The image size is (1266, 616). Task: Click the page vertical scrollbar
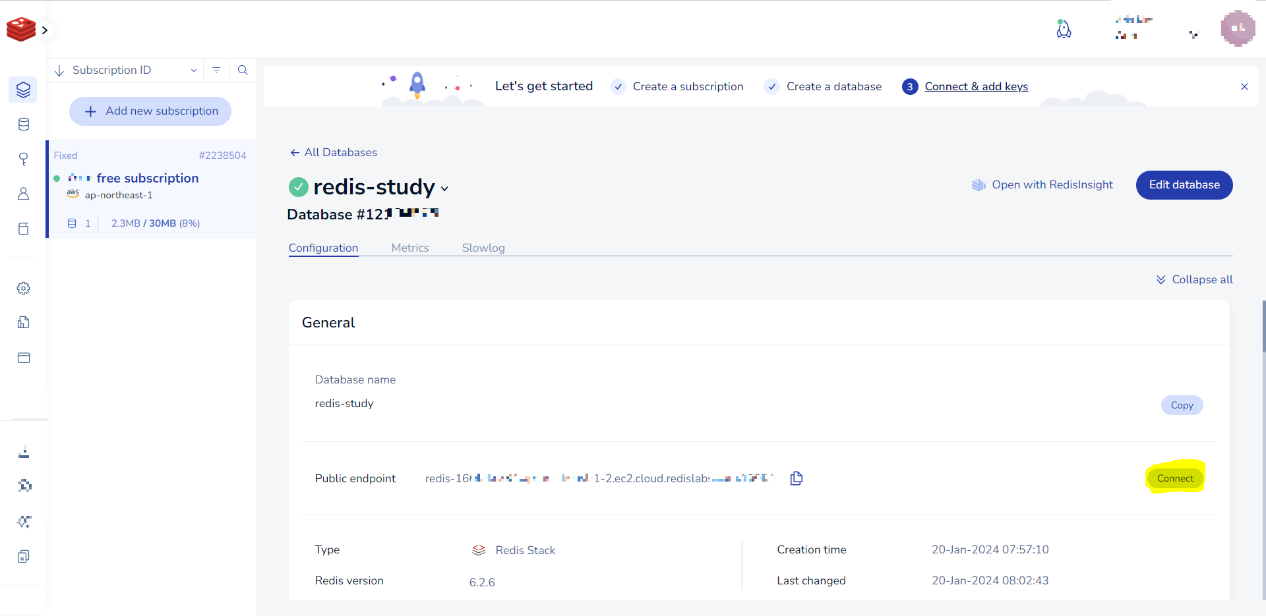point(1263,327)
